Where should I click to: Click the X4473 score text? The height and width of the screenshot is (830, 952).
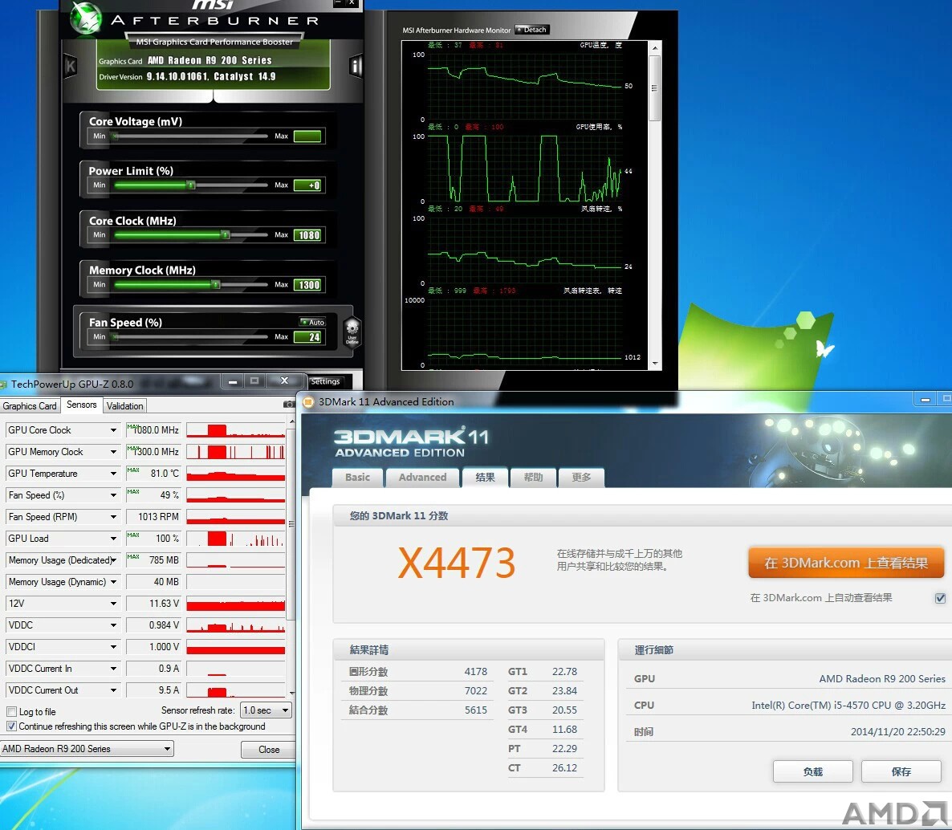(x=457, y=563)
